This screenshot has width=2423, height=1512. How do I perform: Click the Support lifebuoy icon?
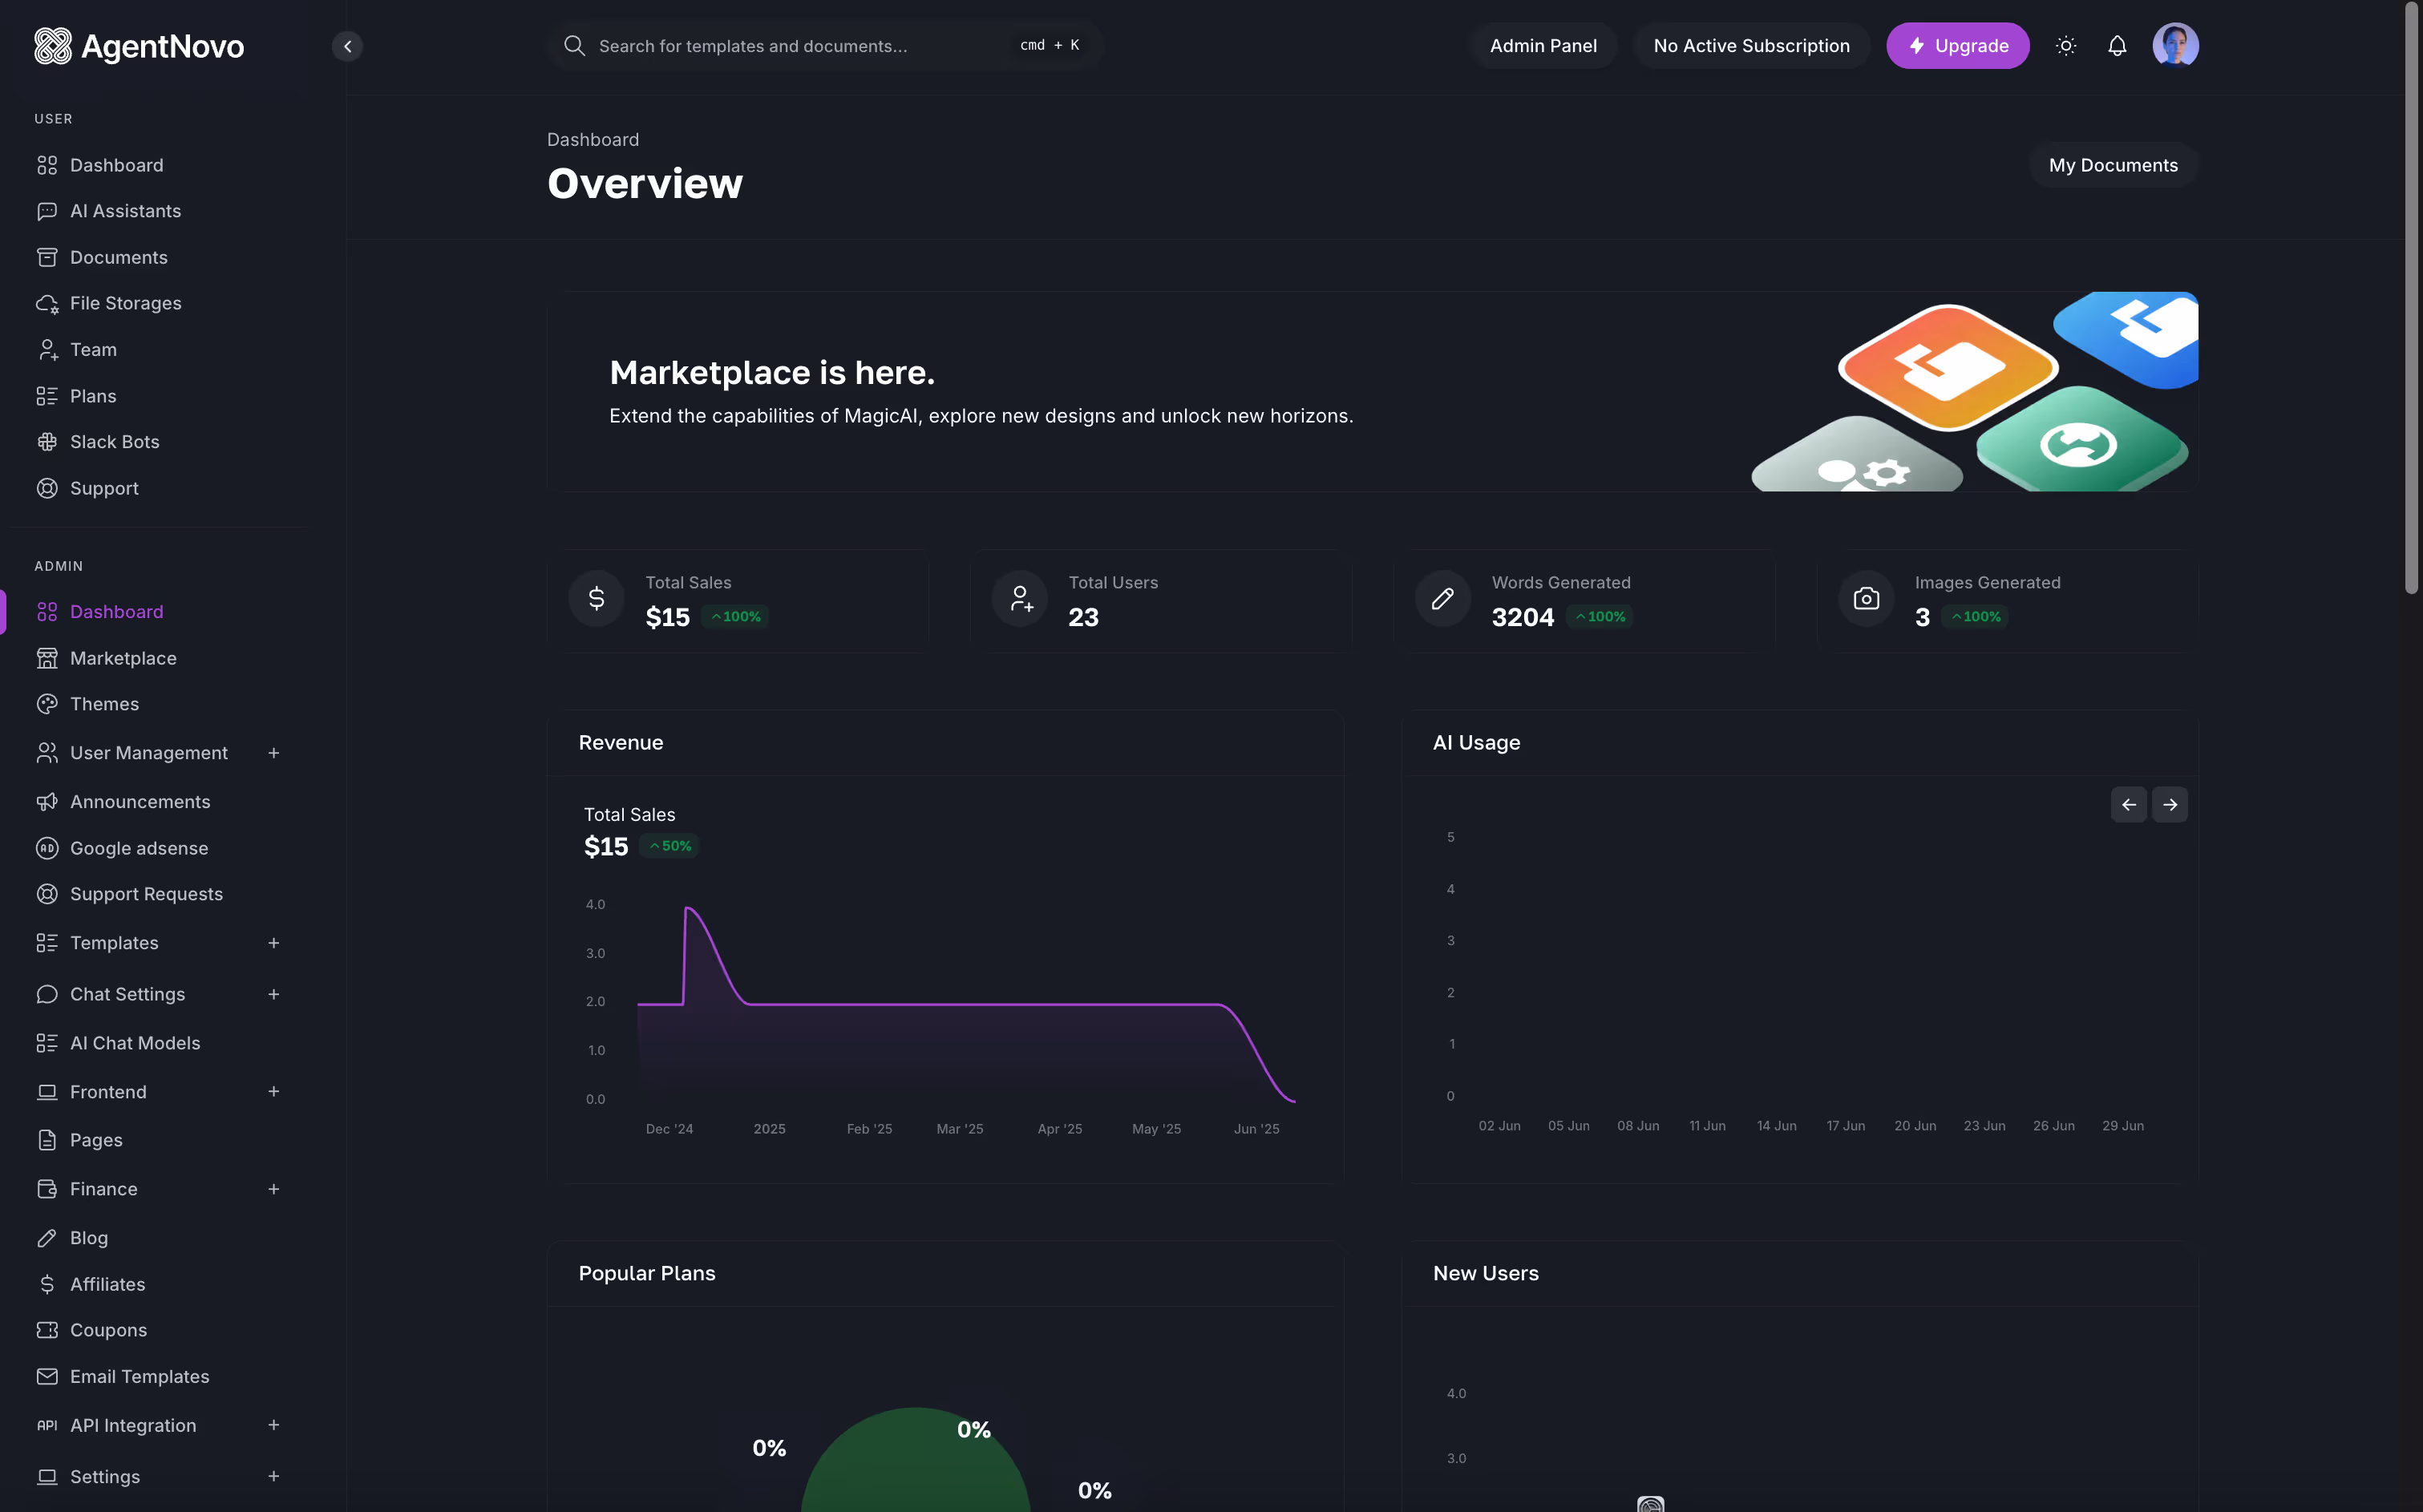click(47, 488)
